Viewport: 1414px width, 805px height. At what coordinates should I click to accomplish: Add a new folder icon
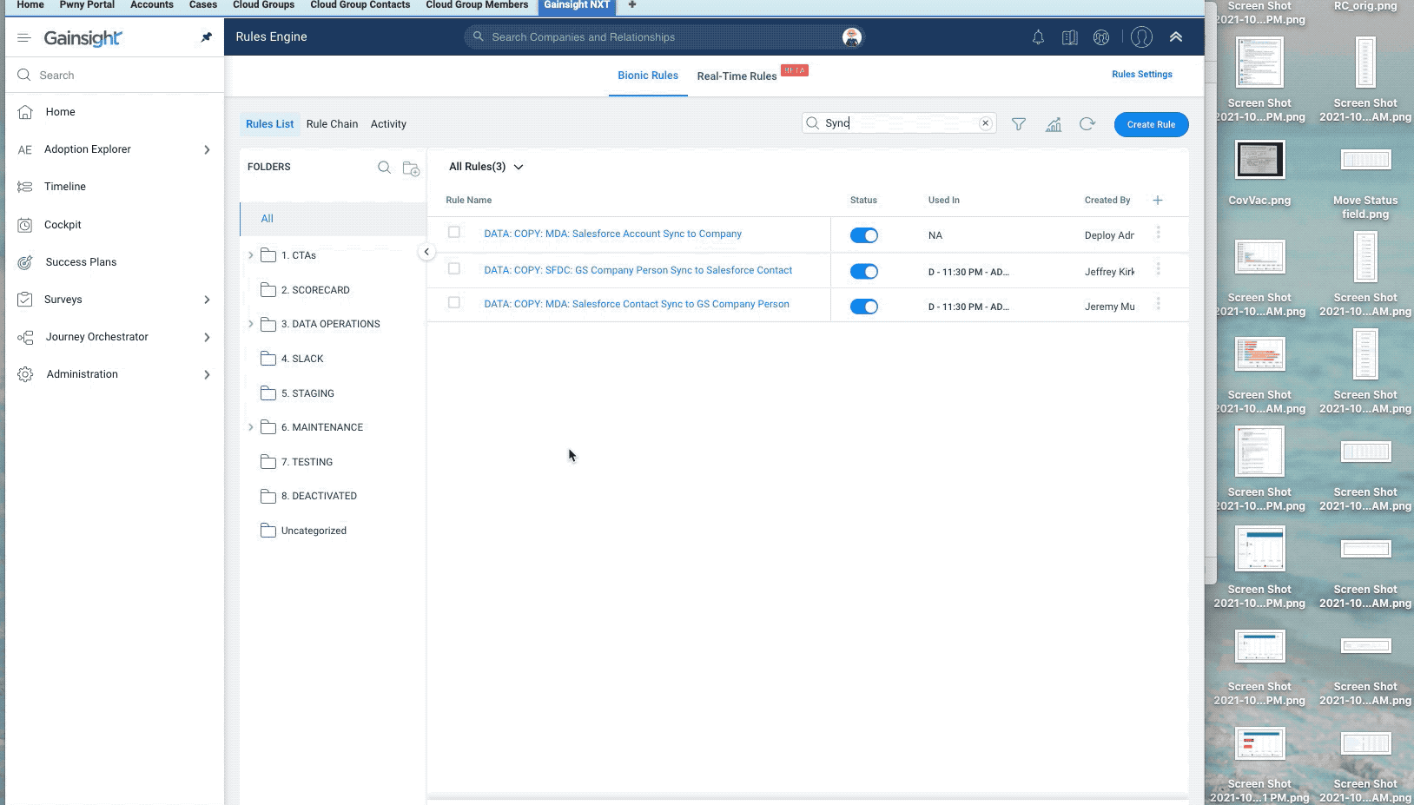pyautogui.click(x=411, y=168)
